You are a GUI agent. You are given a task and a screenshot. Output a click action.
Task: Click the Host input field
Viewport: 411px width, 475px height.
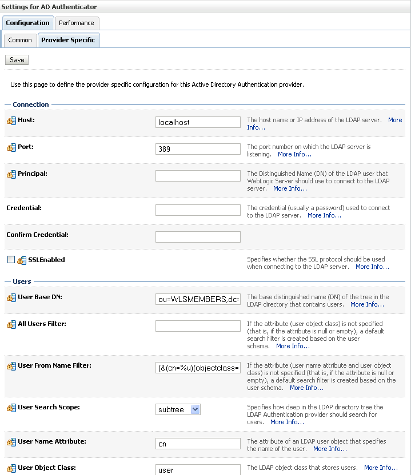[198, 122]
